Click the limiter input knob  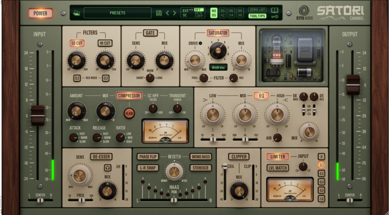pos(303,166)
